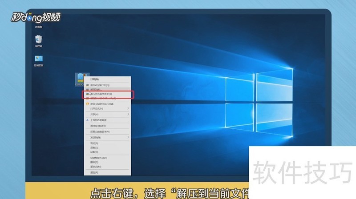Expand the 发送到(N) submenu
This screenshot has width=356, height=199.
[107, 138]
